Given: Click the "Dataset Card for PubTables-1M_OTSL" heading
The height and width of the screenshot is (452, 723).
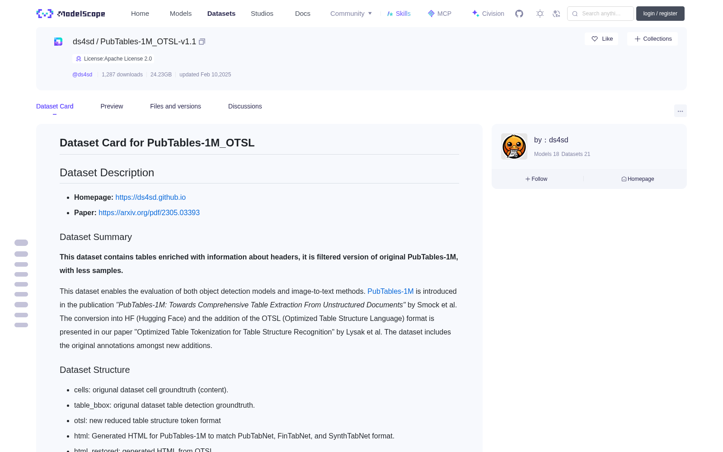Looking at the screenshot, I should [x=157, y=143].
